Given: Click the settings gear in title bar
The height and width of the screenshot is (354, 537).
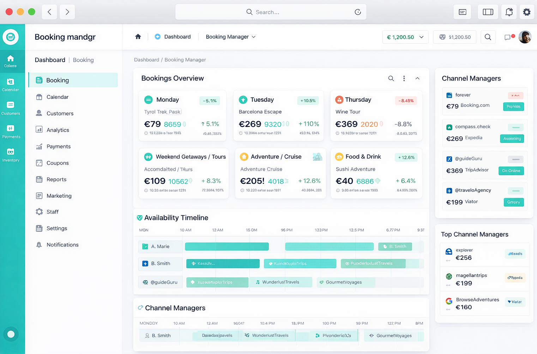Looking at the screenshot, I should tap(526, 12).
